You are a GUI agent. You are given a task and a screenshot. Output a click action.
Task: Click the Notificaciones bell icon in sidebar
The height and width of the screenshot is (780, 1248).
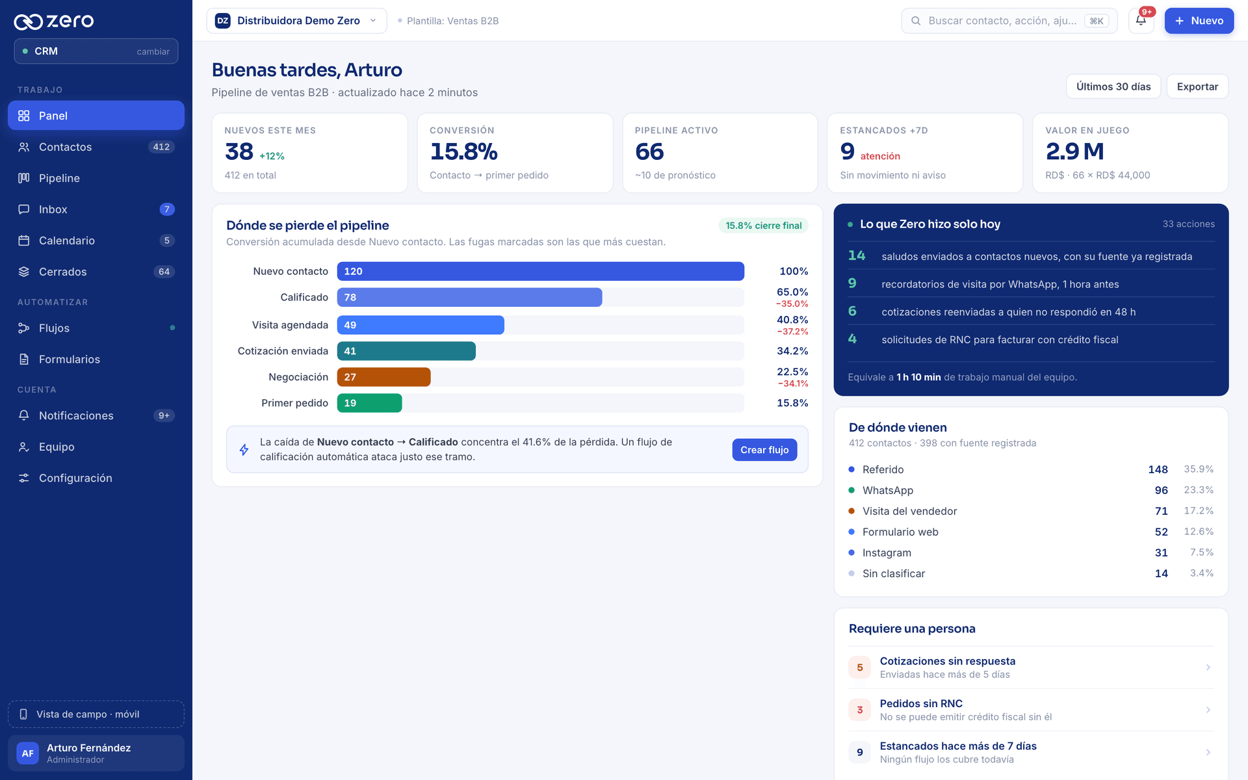(x=24, y=415)
